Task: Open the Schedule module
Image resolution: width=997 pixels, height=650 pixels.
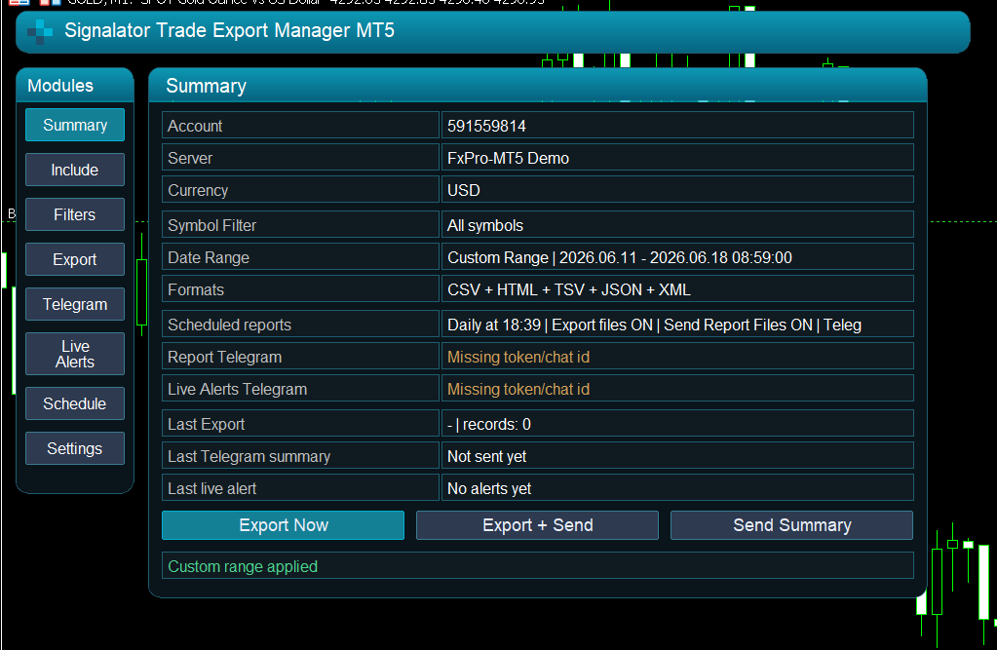Action: [75, 403]
